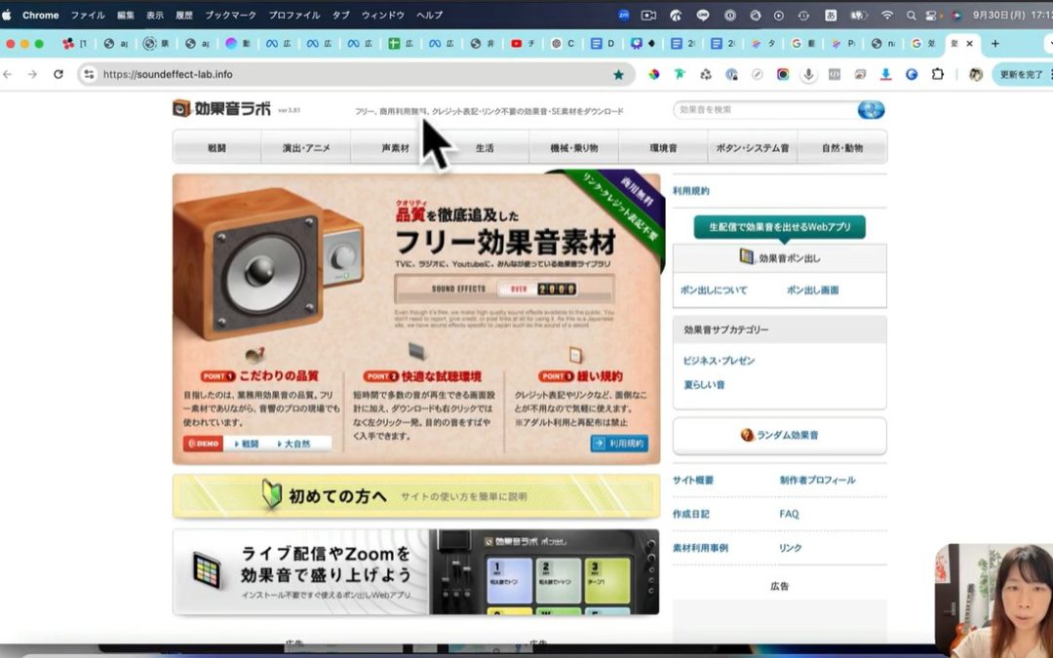This screenshot has height=658, width=1053.
Task: Click the Instagram extension icon in the toolbar
Action: coord(782,74)
